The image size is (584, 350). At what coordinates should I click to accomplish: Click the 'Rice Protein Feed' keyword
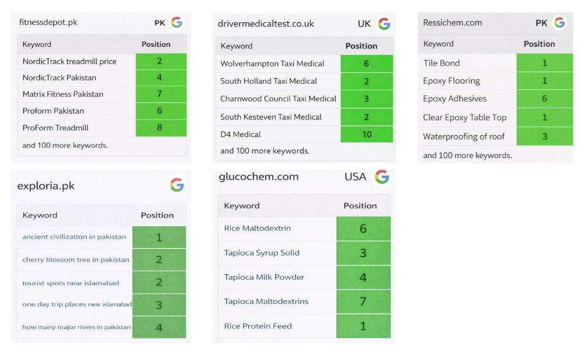coord(258,326)
